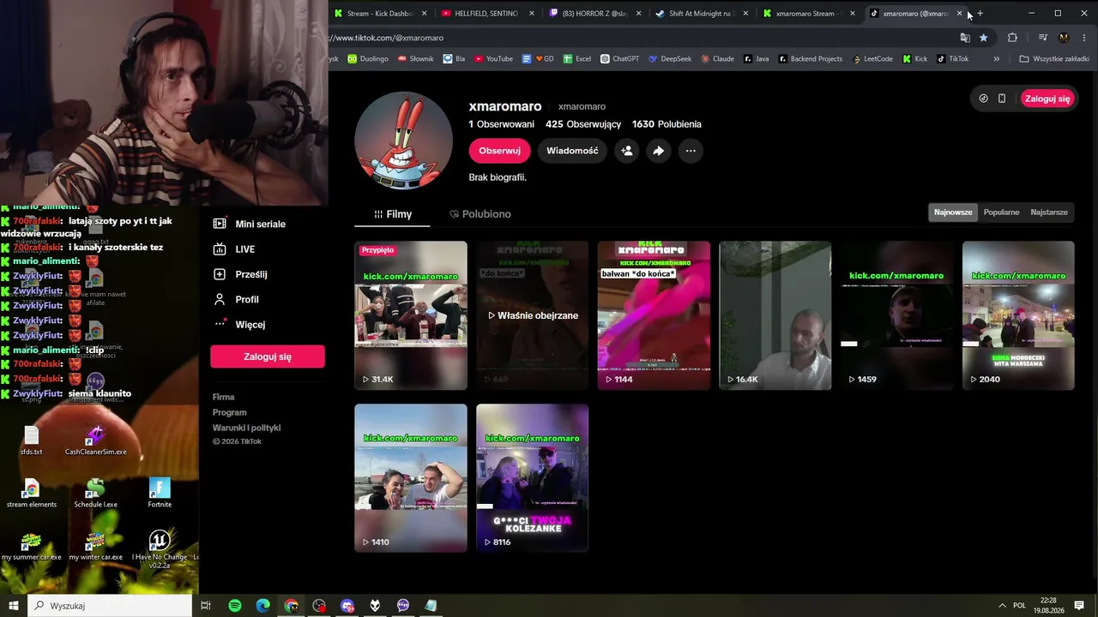Click the header Zaloguj się button
This screenshot has height=617, width=1098.
1047,99
